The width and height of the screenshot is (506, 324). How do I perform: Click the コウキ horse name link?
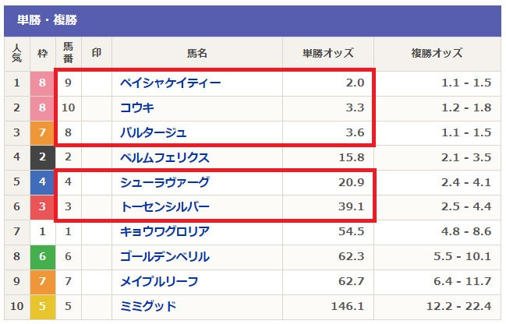point(136,107)
